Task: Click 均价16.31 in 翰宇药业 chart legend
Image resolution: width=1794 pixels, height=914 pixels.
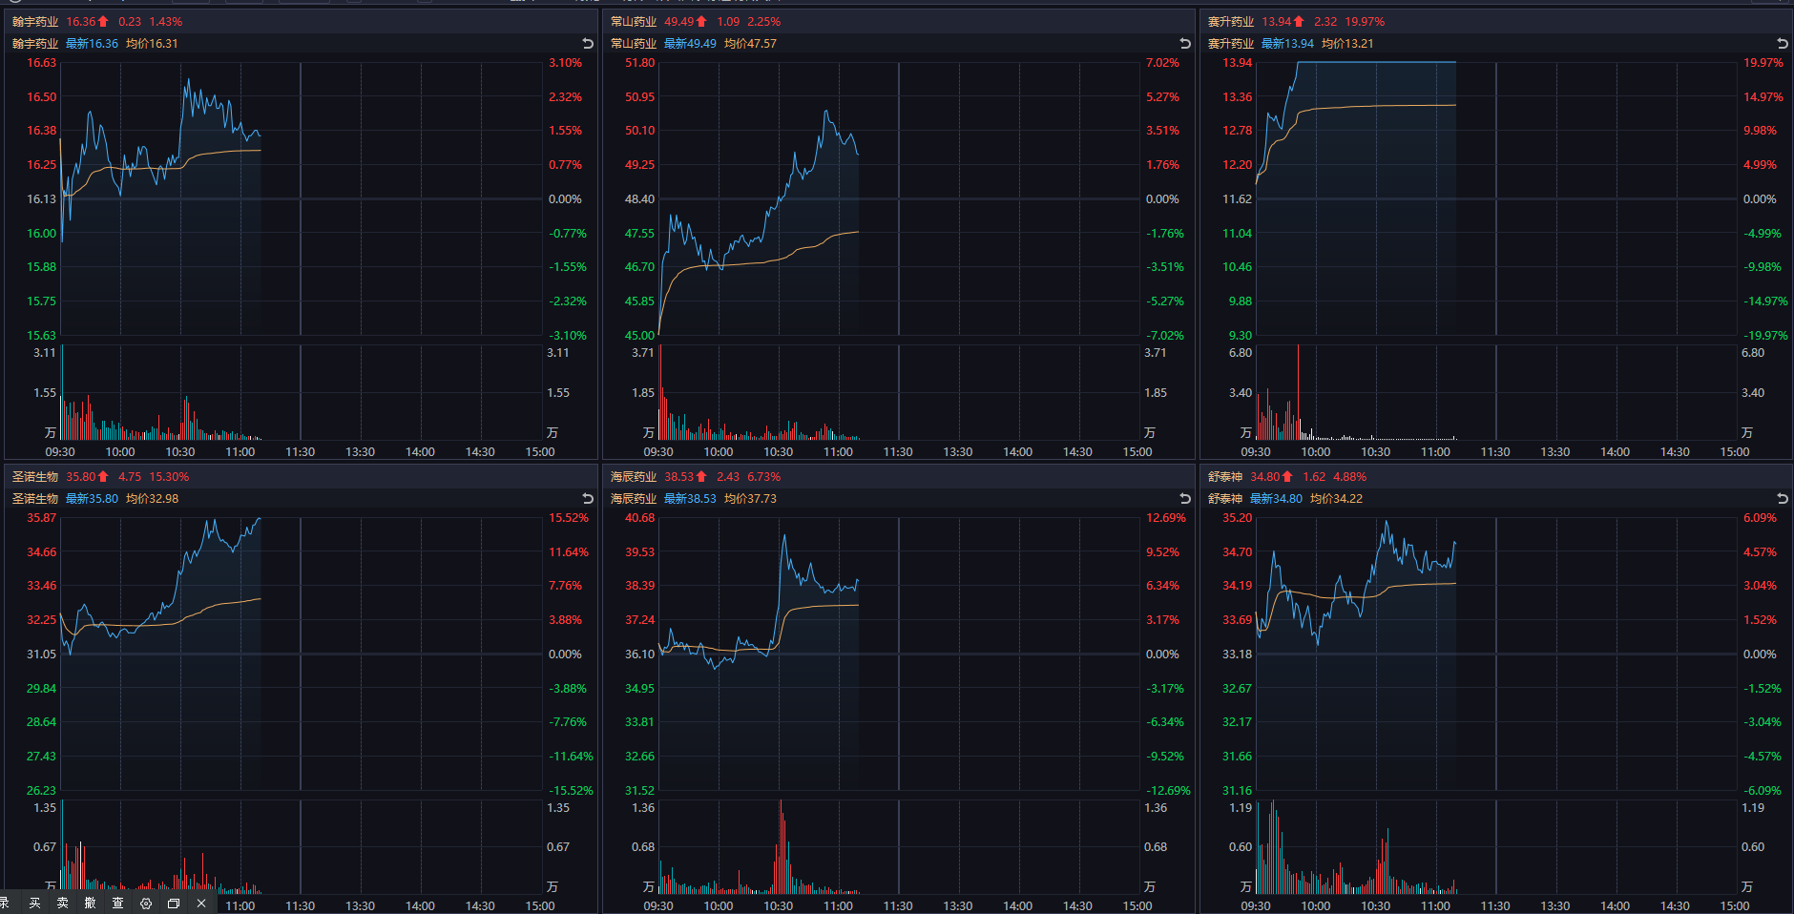Action: coord(152,44)
